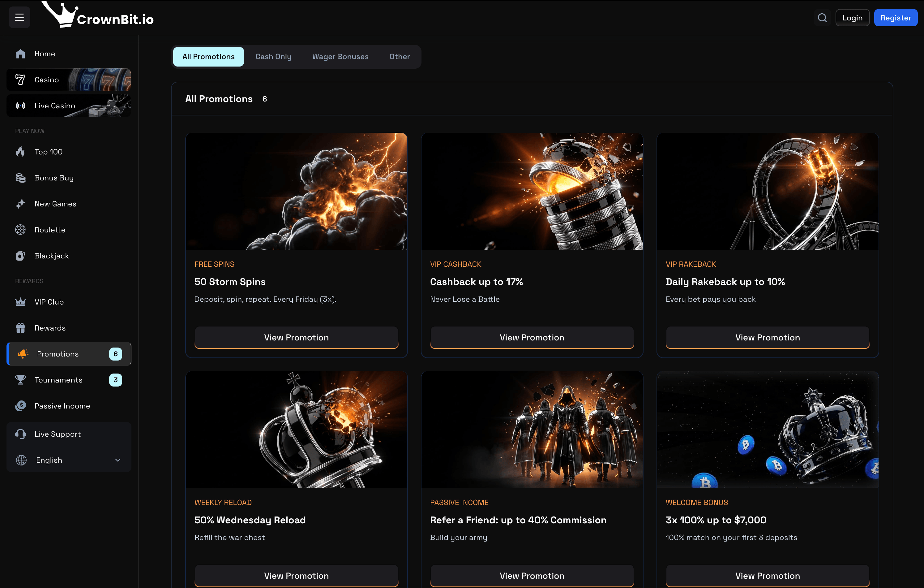Click the 'Never Lose a Battle' text

(x=465, y=299)
